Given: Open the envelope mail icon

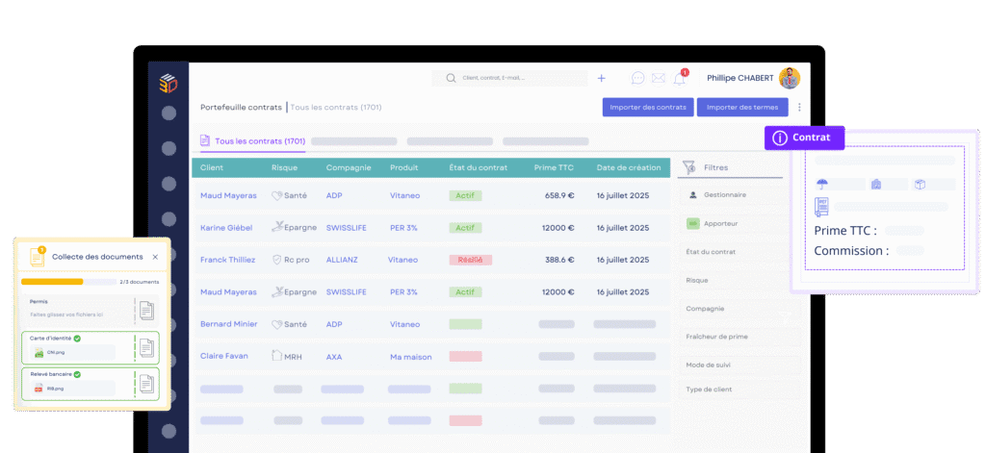Looking at the screenshot, I should 658,78.
